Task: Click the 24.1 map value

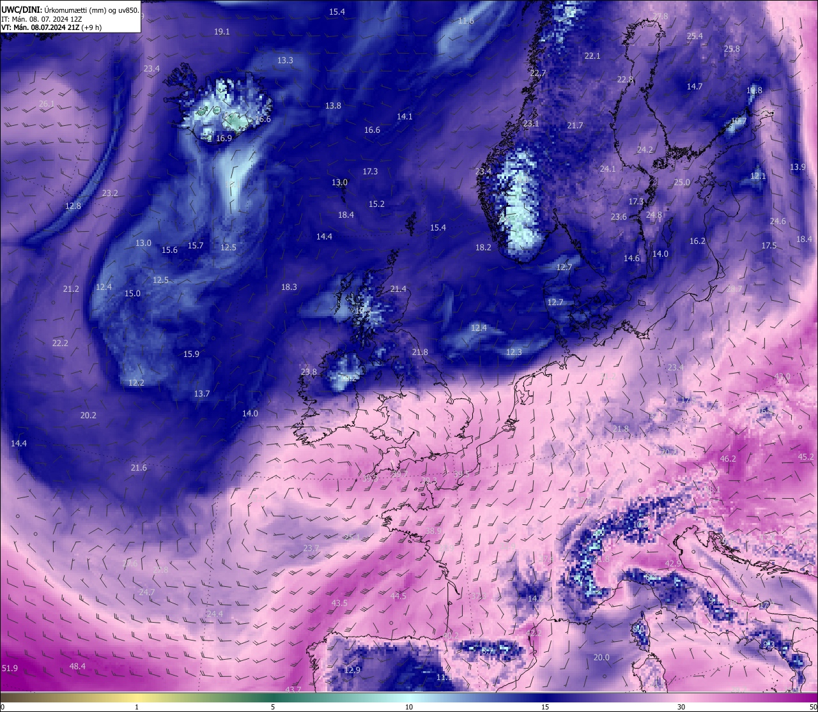Action: (608, 169)
